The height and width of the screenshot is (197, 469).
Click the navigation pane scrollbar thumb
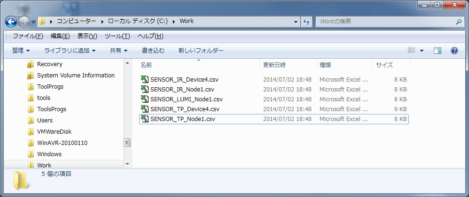(127, 143)
